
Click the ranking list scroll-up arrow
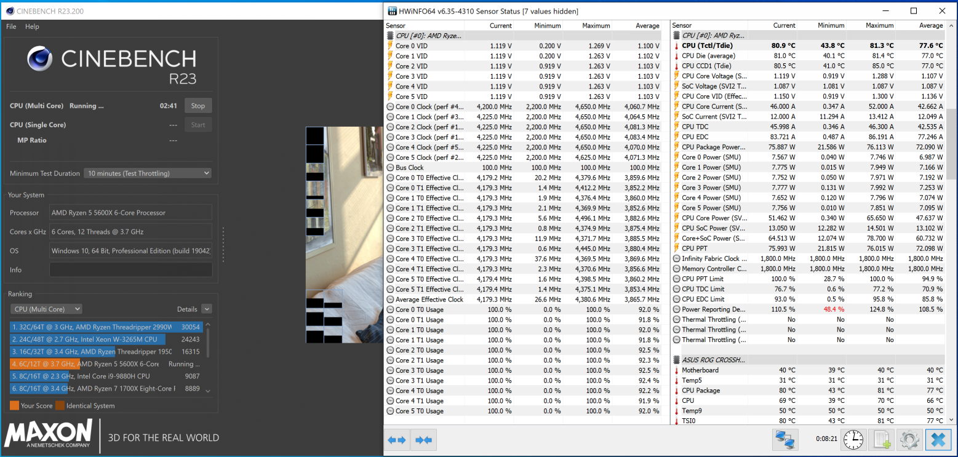coord(208,324)
